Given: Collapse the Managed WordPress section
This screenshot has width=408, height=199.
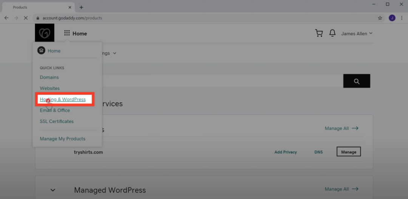Looking at the screenshot, I should pos(53,190).
